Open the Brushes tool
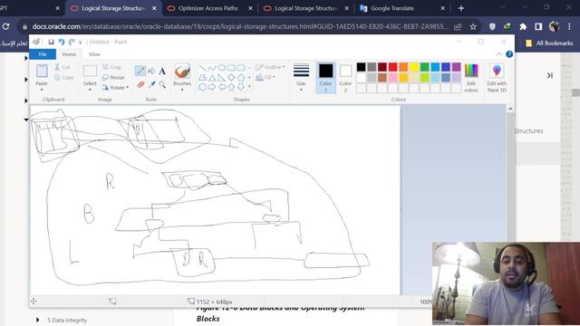Screen dimensions: 580x326 (182, 77)
